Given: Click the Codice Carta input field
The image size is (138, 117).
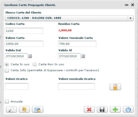Looking at the screenshot, I should coord(24,31).
